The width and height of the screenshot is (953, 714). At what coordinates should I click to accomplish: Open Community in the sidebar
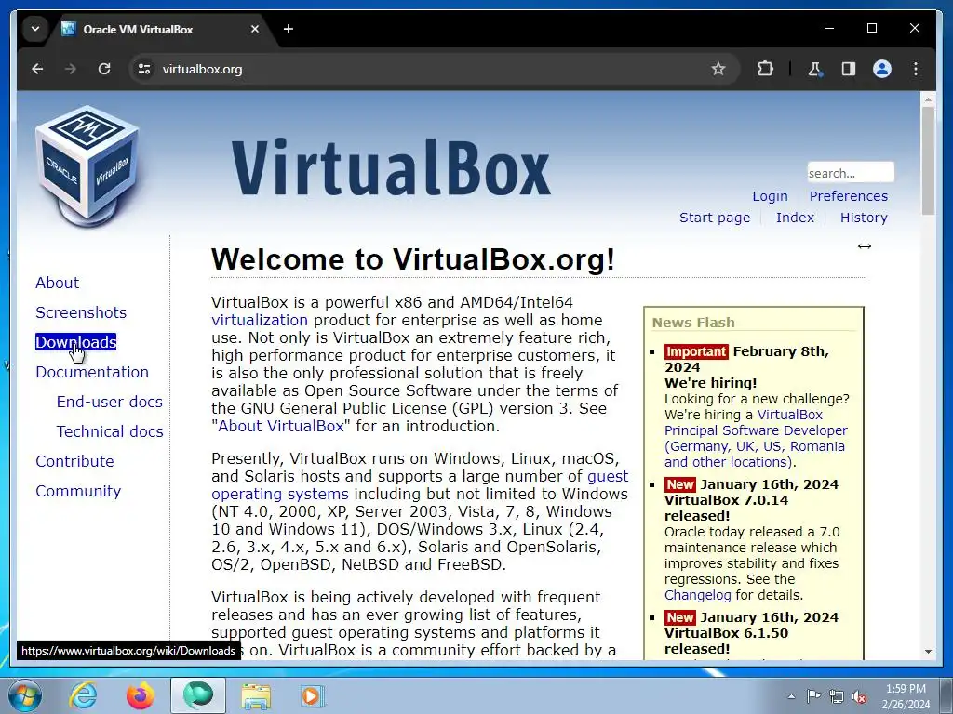(x=78, y=491)
